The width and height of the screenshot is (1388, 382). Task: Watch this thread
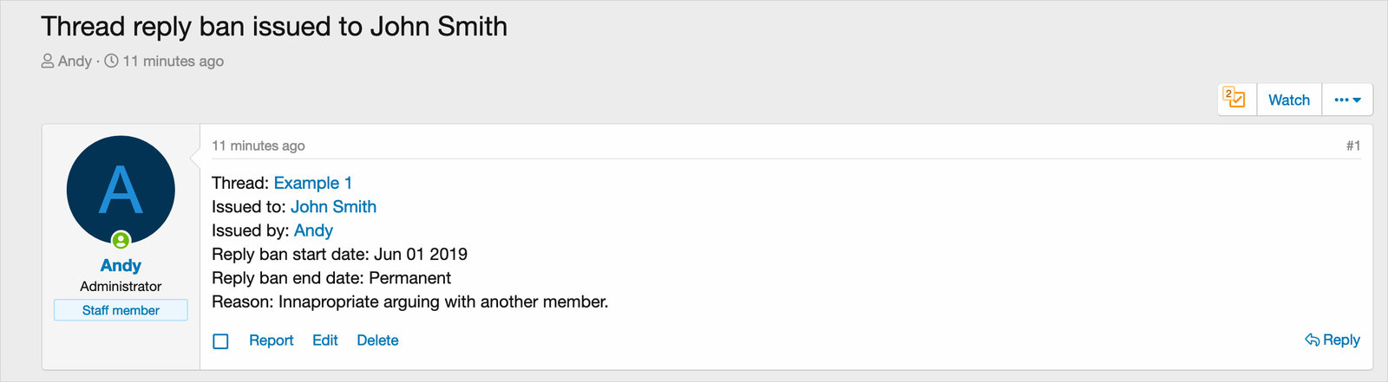(x=1289, y=100)
